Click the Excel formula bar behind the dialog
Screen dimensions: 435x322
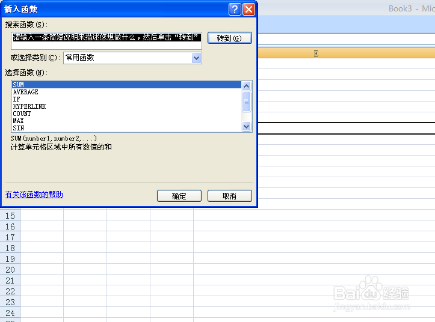pyautogui.click(x=346, y=39)
